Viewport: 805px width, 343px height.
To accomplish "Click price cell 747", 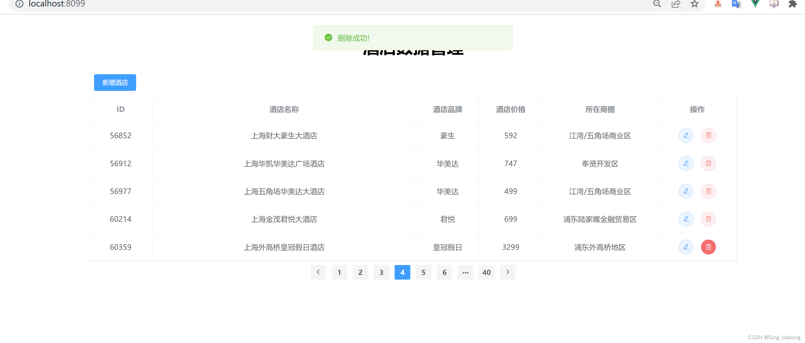I will click(x=511, y=164).
